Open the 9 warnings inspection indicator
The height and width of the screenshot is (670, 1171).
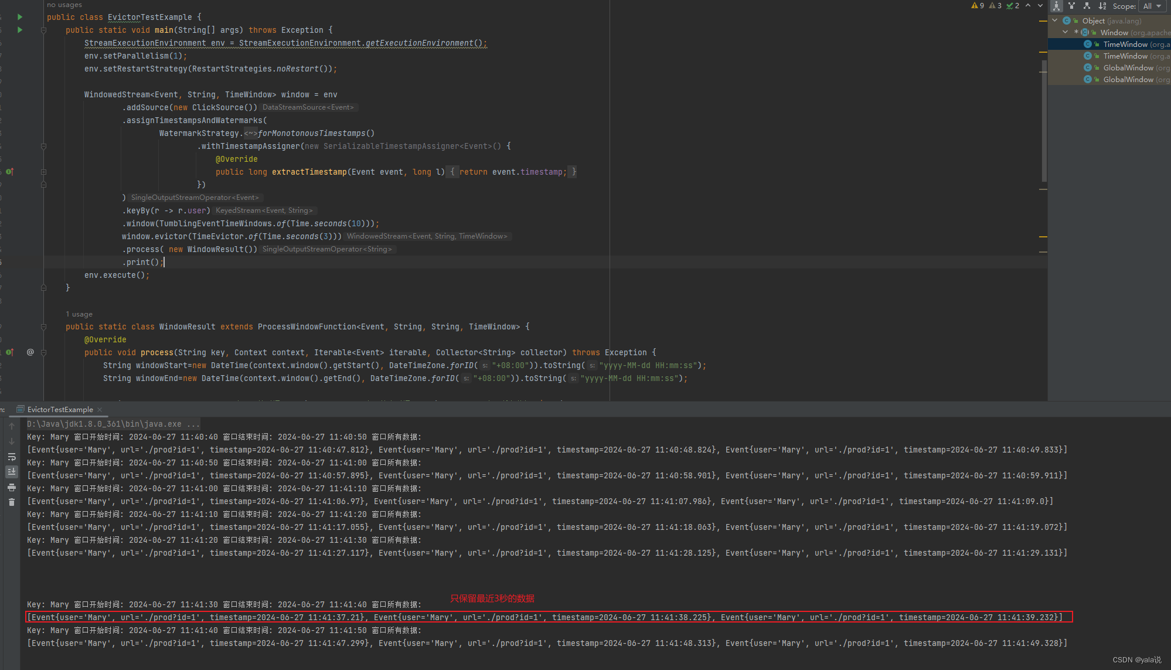[978, 5]
